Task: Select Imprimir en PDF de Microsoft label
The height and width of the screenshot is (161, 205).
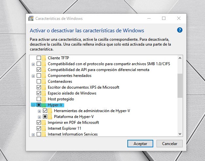Action: [x=73, y=123]
